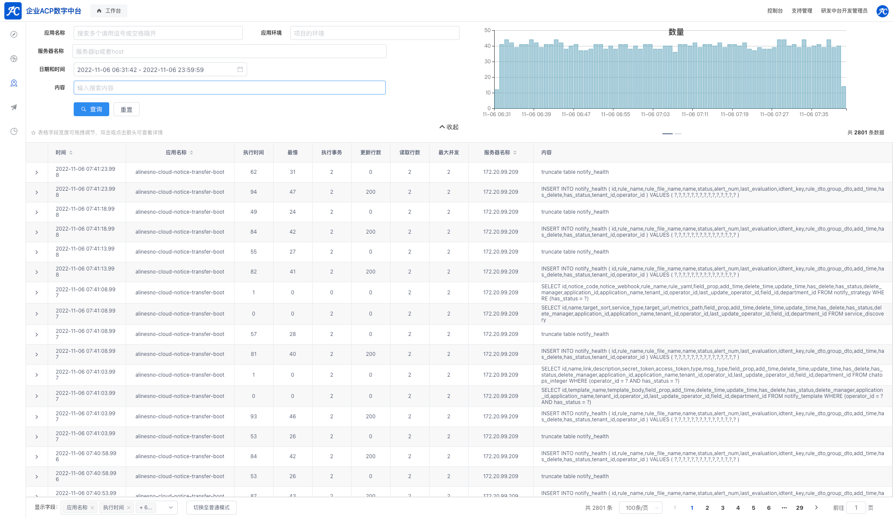
Task: Remove the 执行时间 tag from display fields
Action: pyautogui.click(x=129, y=508)
